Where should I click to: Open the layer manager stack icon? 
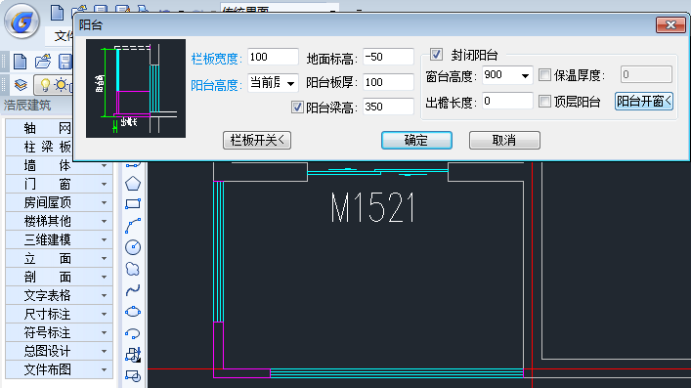point(21,84)
